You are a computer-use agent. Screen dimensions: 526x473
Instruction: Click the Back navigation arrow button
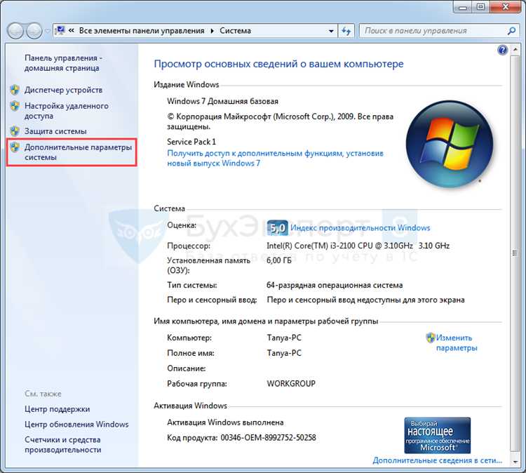15,31
